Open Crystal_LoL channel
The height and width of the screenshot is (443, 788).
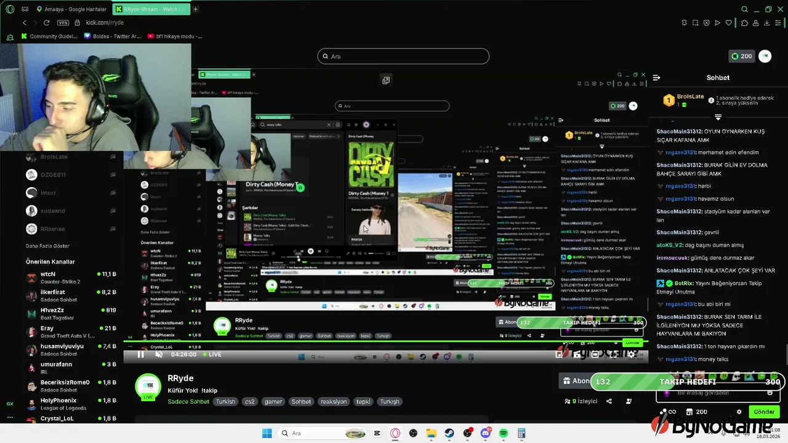coord(71,419)
